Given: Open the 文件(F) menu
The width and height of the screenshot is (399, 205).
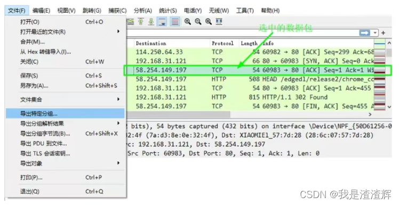Looking at the screenshot, I should (x=17, y=11).
